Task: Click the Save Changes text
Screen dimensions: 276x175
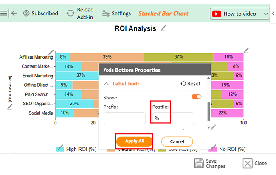Action: tap(216, 164)
